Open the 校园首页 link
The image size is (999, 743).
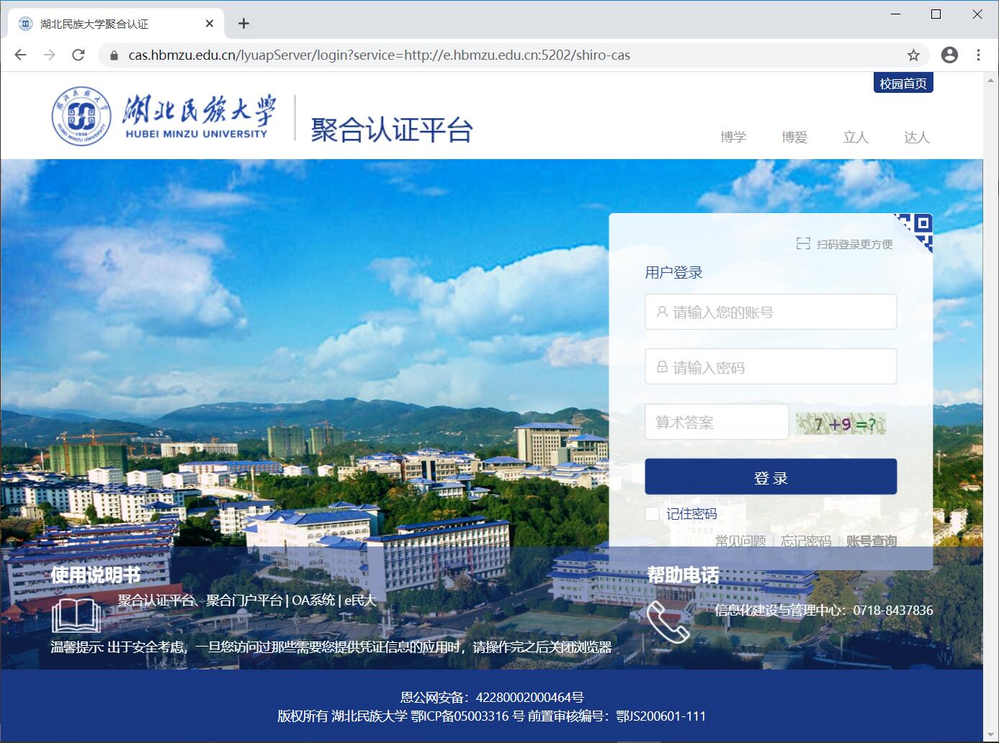coord(902,84)
